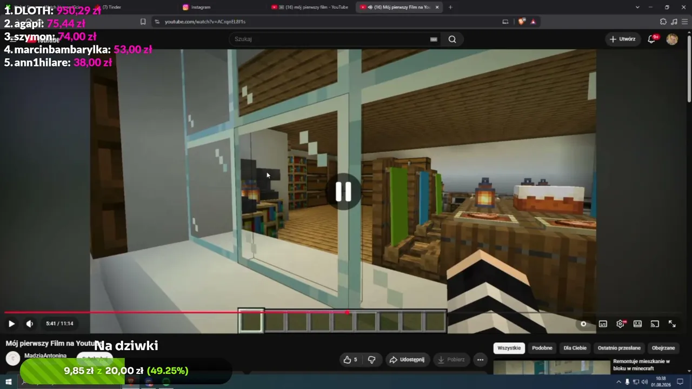Image resolution: width=692 pixels, height=389 pixels.
Task: Open the MadziaAntonina channel link
Action: [45, 356]
